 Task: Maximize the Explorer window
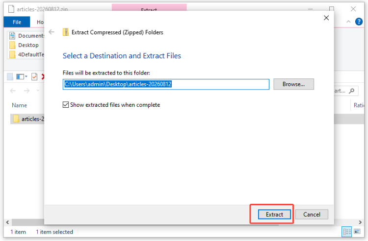[x=331, y=9]
